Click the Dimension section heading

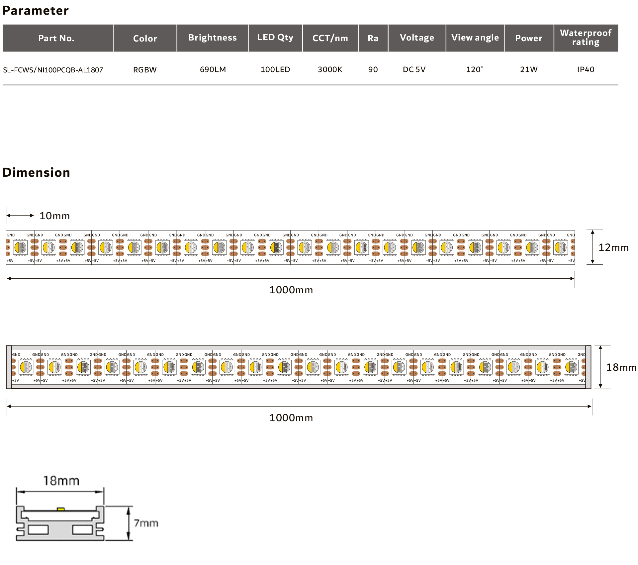(37, 172)
